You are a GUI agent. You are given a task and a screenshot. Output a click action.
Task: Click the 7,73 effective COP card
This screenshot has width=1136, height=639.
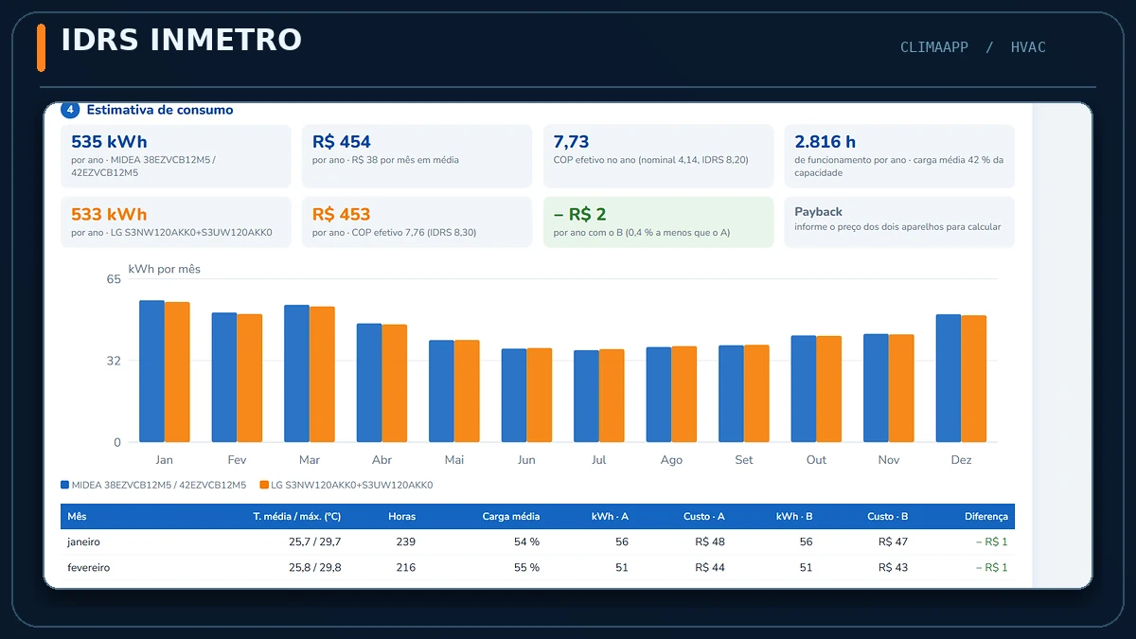click(x=658, y=156)
